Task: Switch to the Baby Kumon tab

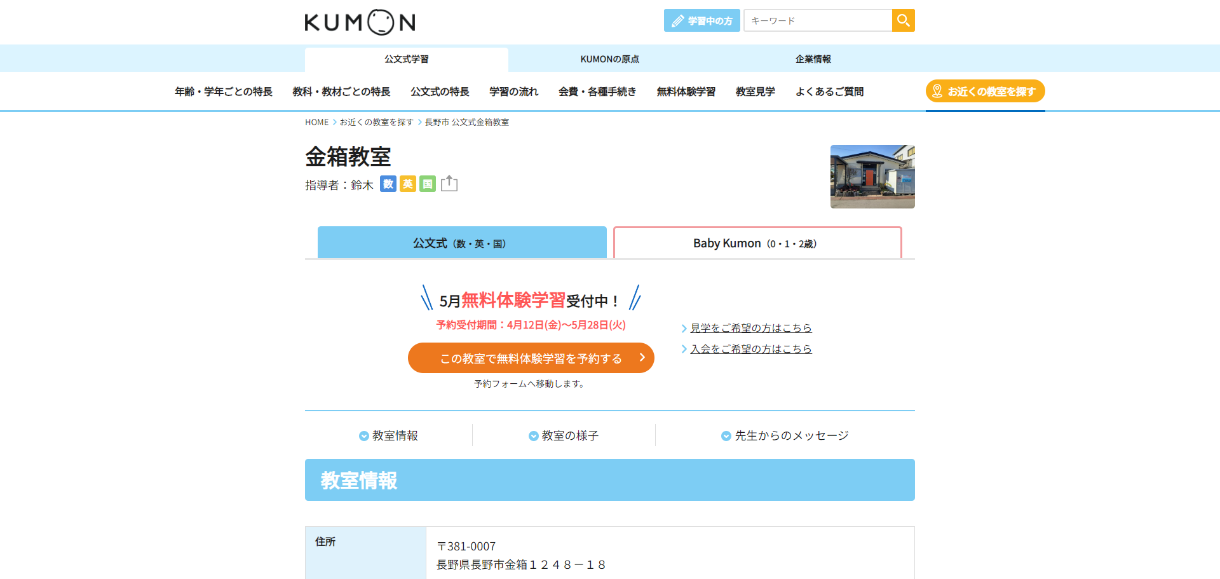Action: [757, 242]
